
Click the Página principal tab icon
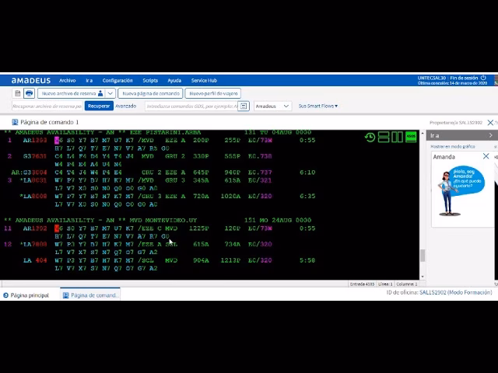click(x=5, y=295)
